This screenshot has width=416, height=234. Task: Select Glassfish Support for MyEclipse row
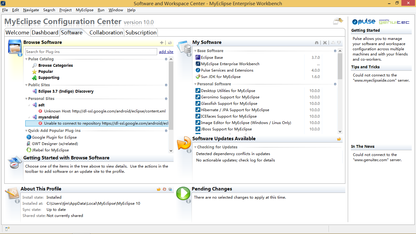[x=229, y=104]
